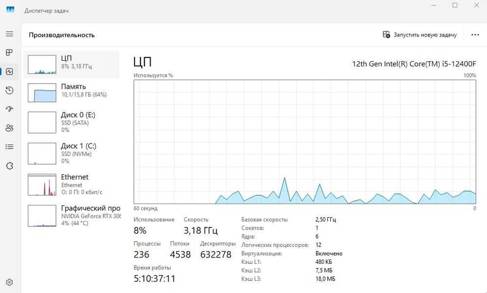Screen dimensions: 487x293
Task: Click the Кэш L3 value 18,0 МБ
Action: coord(325,279)
